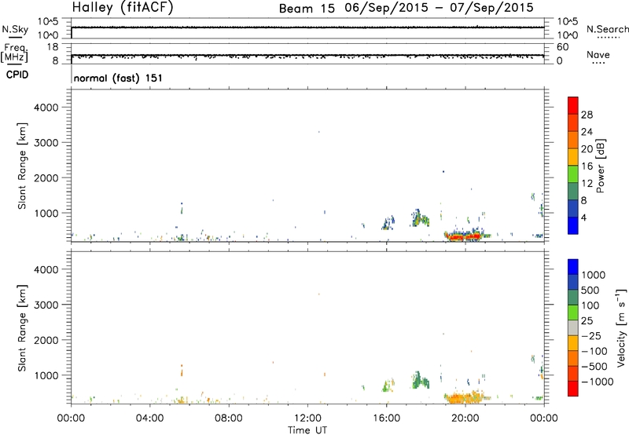Click the red top segment of the Power color bar
Screen dimensions: 629x435
(573, 106)
